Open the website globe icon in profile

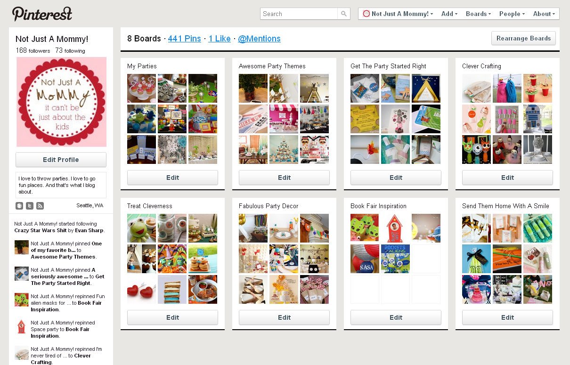click(19, 206)
